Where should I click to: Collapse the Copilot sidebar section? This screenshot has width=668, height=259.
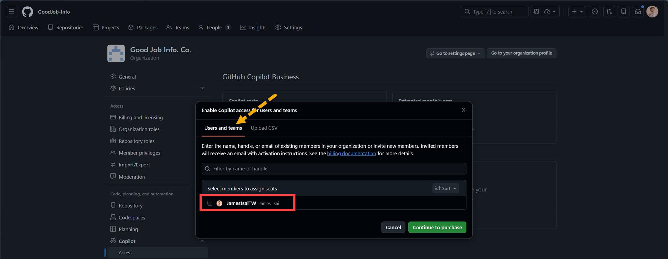click(x=202, y=241)
